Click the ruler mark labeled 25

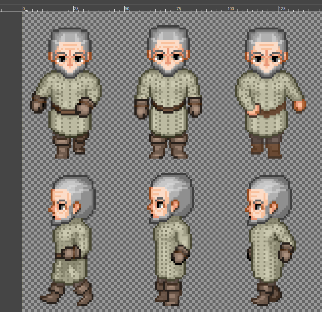tap(76, 9)
